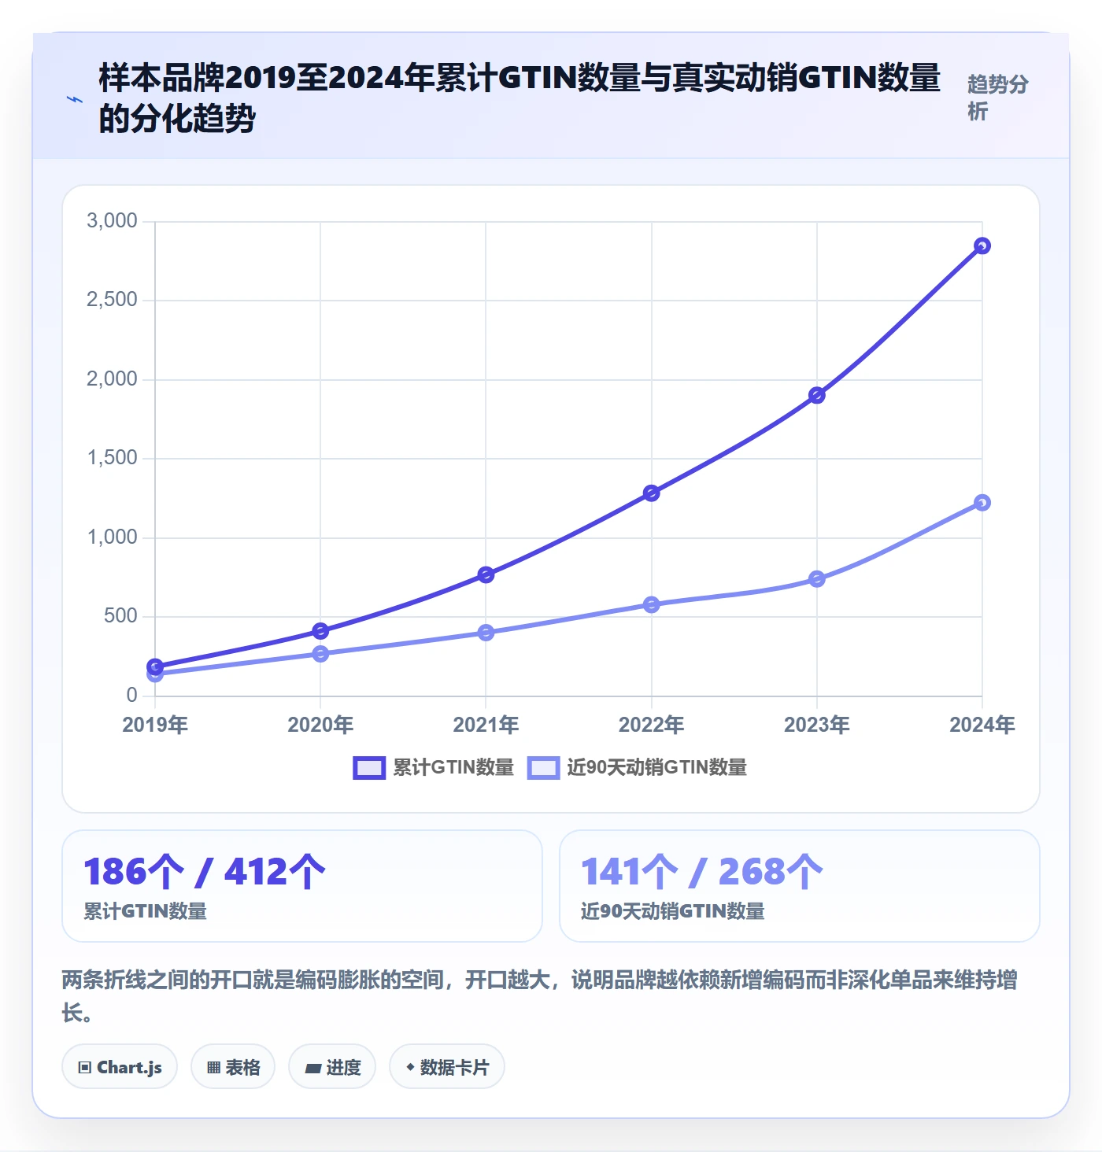Click the 2019年 x-axis label
Viewport: 1102px width, 1152px height.
pos(155,725)
